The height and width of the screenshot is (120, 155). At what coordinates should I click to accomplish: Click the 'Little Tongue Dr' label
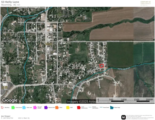[x=93, y=70]
